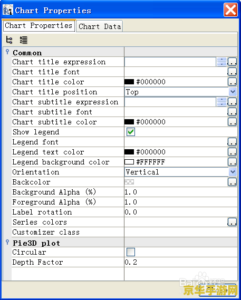The height and width of the screenshot is (300, 241).
Task: Click the Depth Factor value field
Action: 181,262
